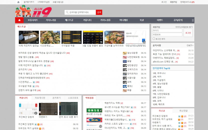
Task: Click the ALLIN 119 site logo
Action: pyautogui.click(x=33, y=11)
